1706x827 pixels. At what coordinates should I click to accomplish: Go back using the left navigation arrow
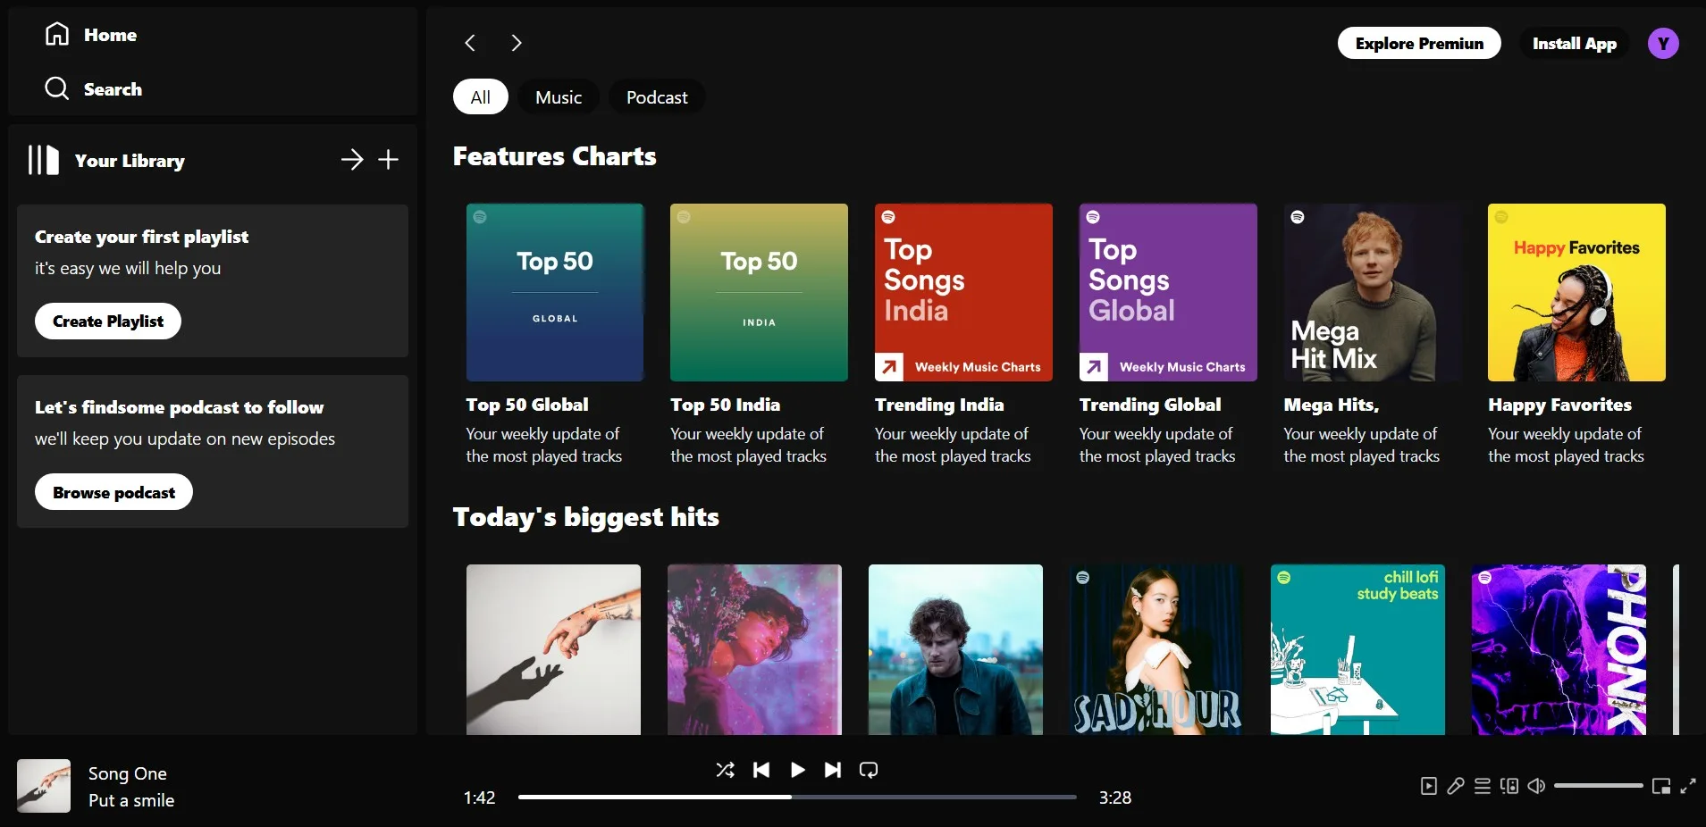[x=469, y=43]
